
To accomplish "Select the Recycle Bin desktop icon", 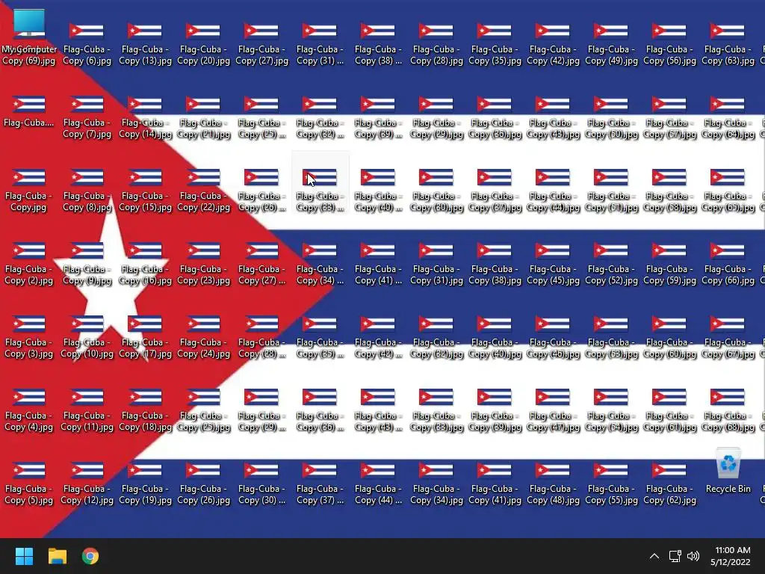I will pyautogui.click(x=728, y=471).
